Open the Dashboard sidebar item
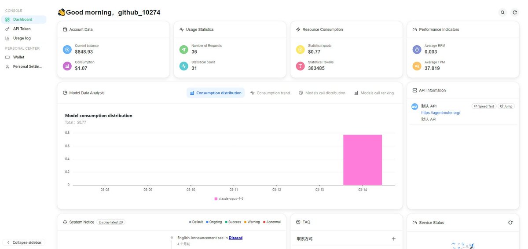The width and height of the screenshot is (528, 249). (24, 19)
